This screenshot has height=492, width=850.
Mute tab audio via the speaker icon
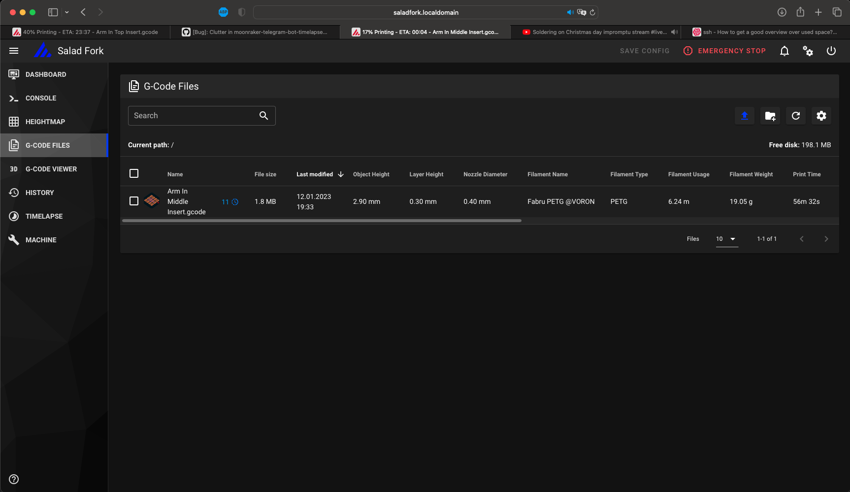tap(571, 12)
